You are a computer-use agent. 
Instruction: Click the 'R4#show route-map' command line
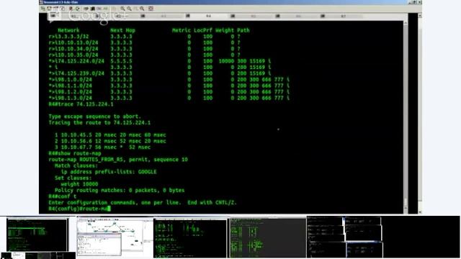tap(75, 153)
